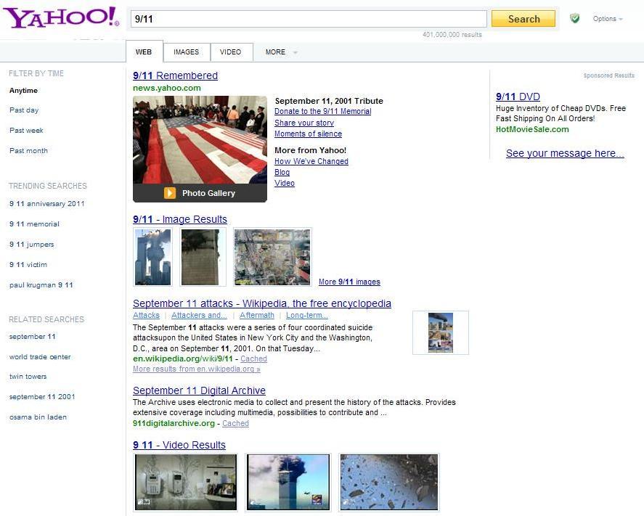
Task: Search related term twin towers
Action: pos(28,377)
